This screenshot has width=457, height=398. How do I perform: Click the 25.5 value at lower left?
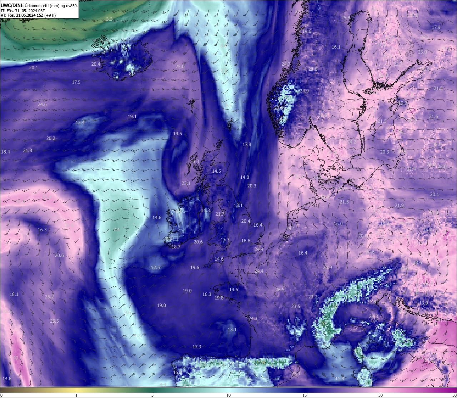(x=54, y=321)
